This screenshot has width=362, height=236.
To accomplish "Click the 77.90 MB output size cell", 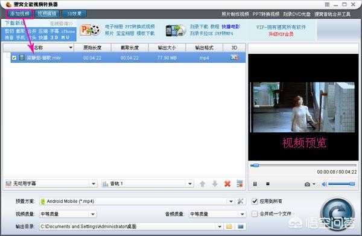I will point(167,58).
